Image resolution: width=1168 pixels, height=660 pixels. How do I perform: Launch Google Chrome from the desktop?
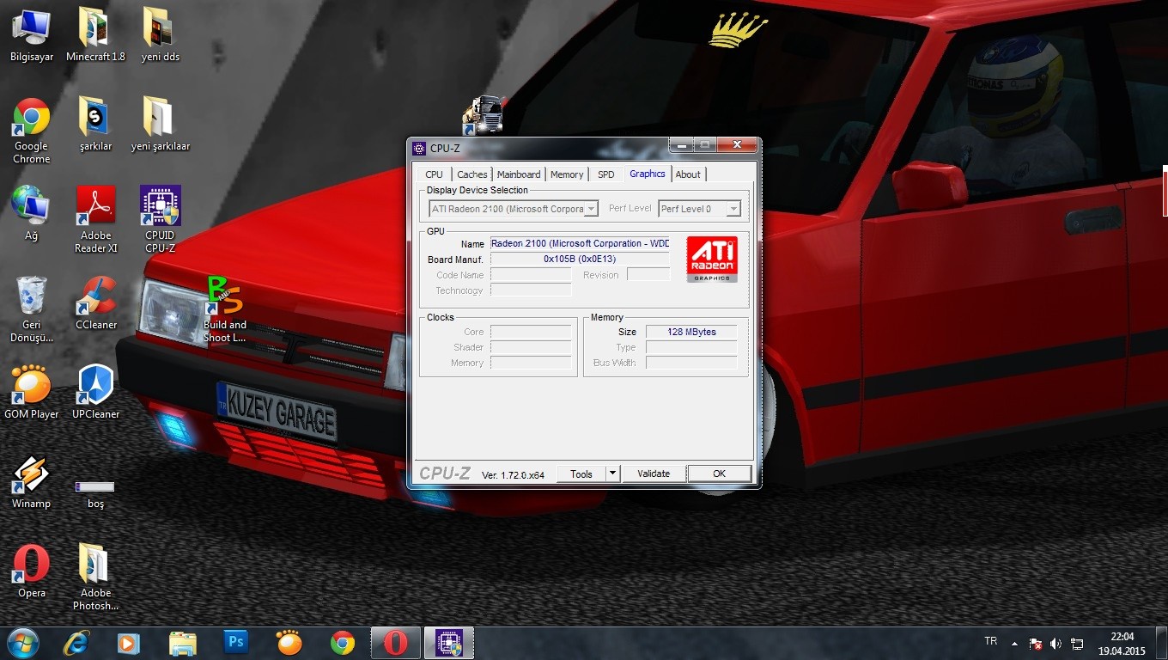[31, 131]
